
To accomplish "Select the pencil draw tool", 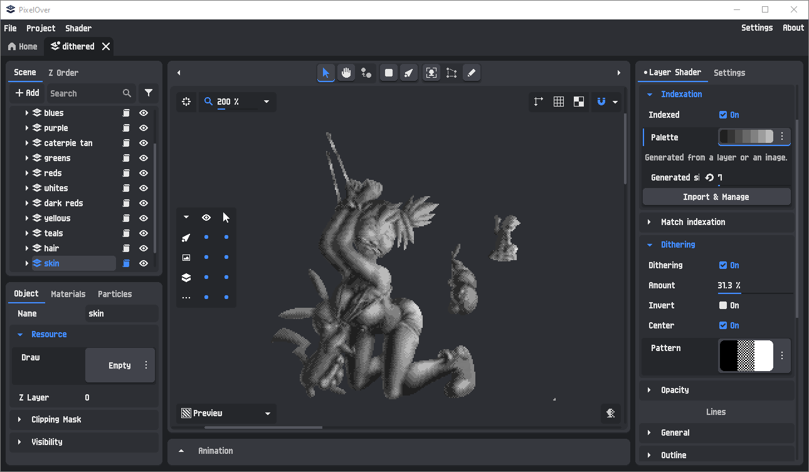I will click(472, 73).
